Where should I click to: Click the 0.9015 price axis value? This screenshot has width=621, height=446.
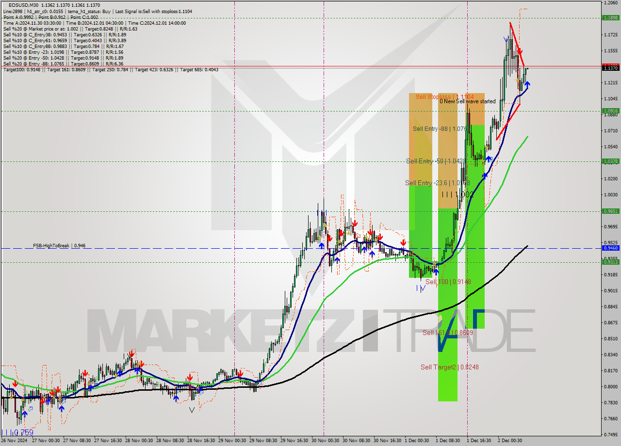610,291
